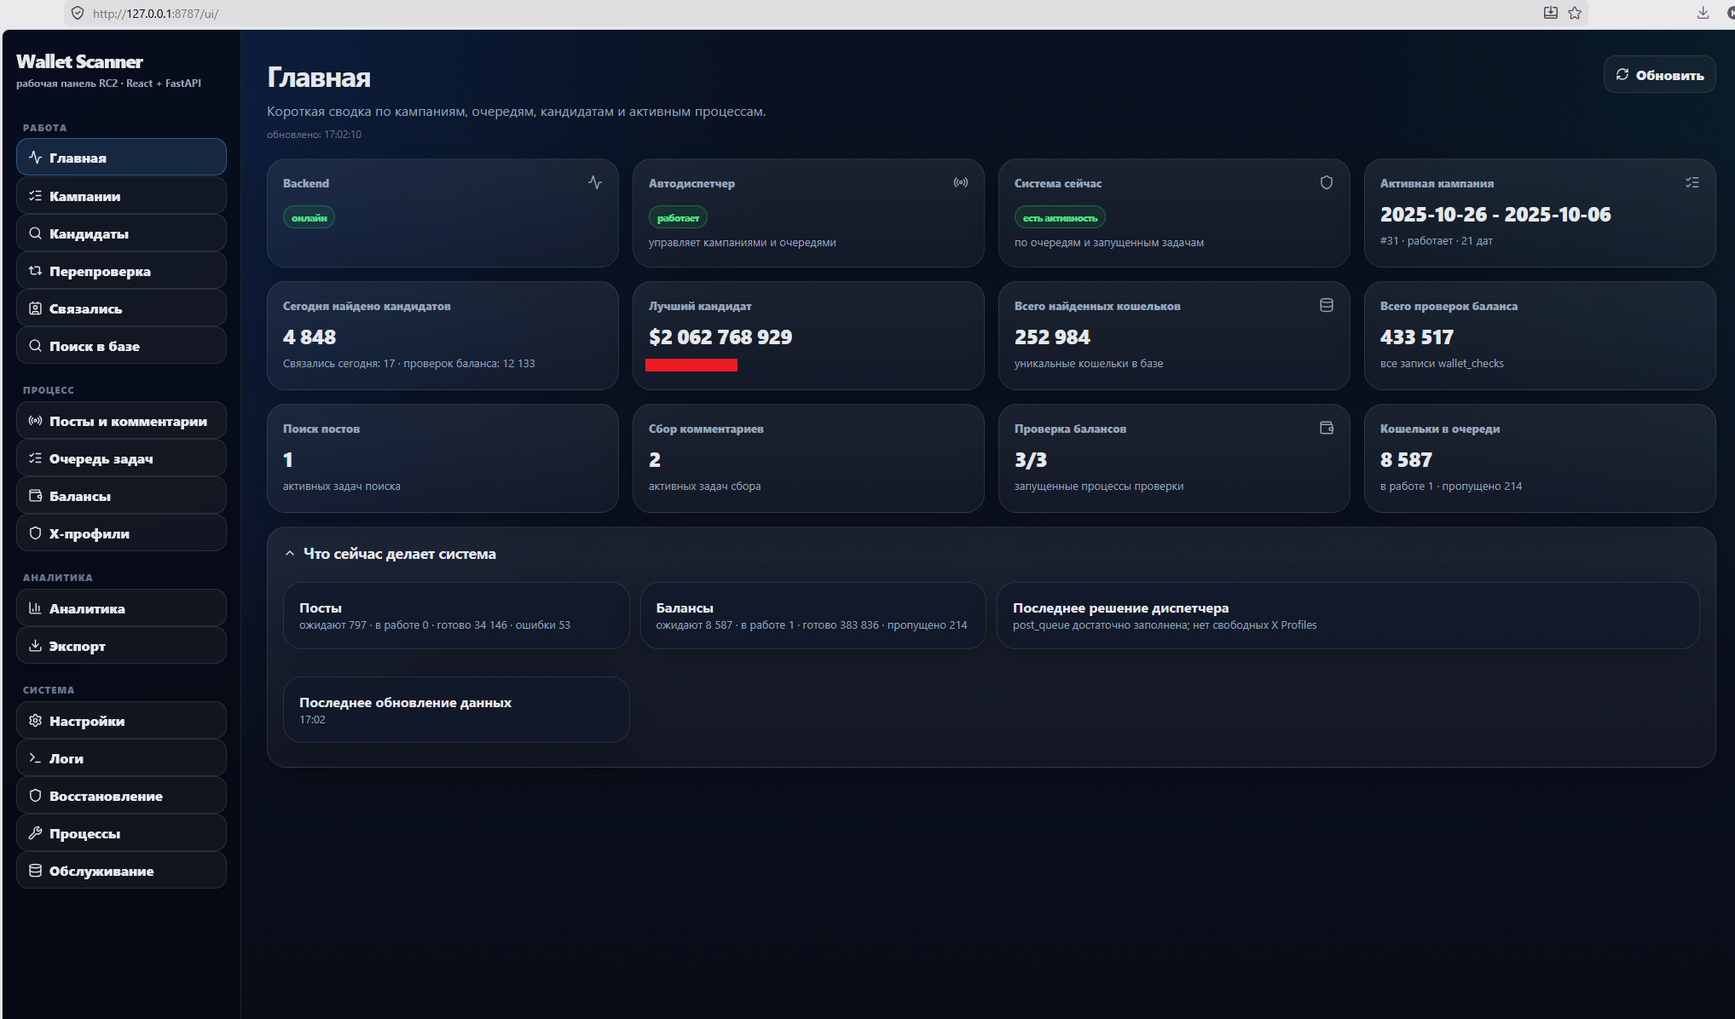Image resolution: width=1735 pixels, height=1019 pixels.
Task: Open the Логи page
Action: 121,757
